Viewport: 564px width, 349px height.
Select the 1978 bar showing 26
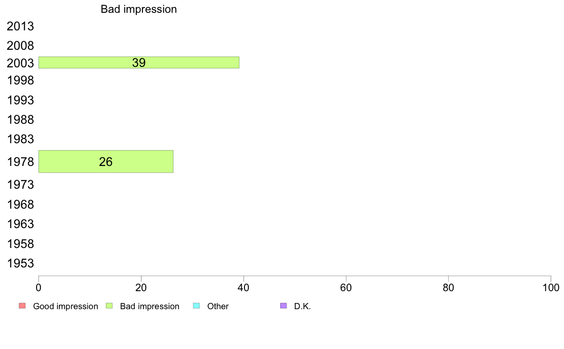pos(106,162)
